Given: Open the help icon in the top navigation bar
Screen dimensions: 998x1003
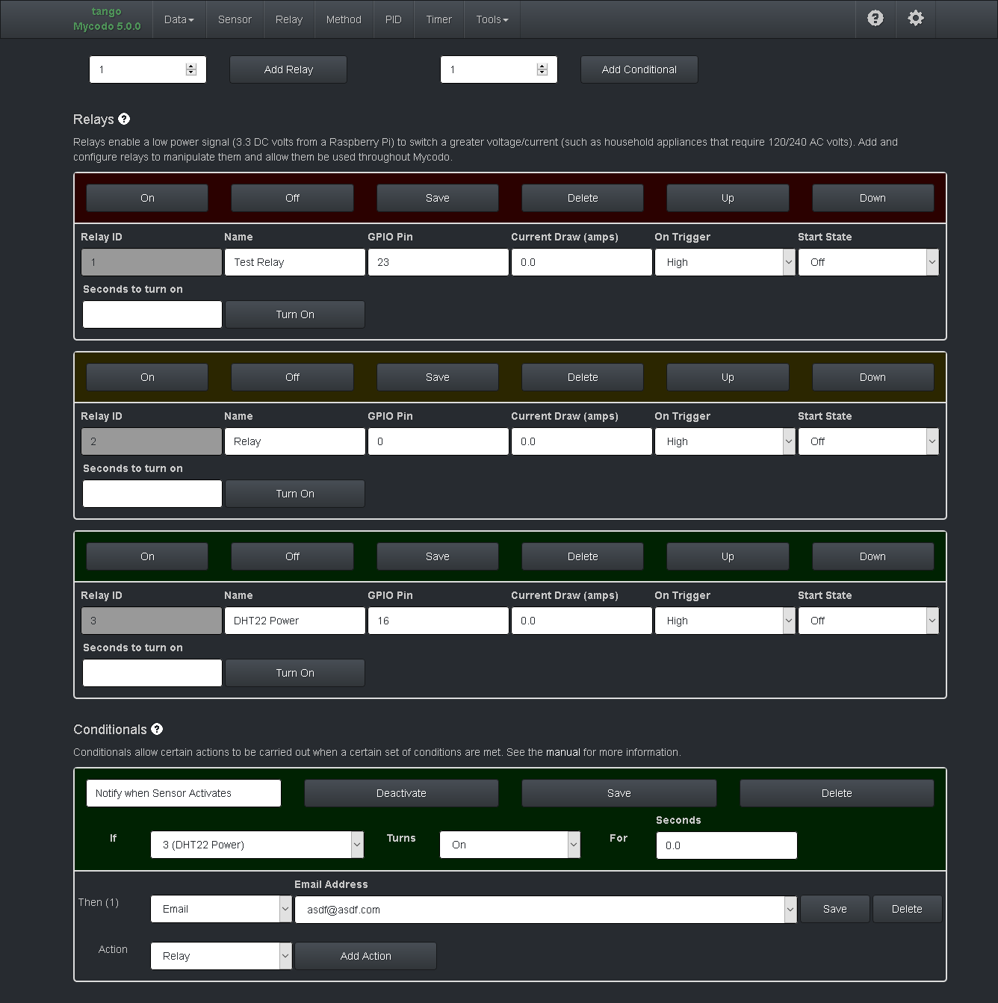Looking at the screenshot, I should (875, 19).
